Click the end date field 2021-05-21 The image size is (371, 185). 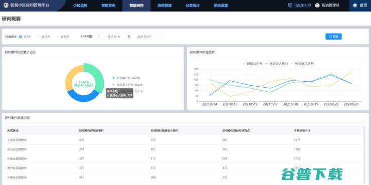pos(144,37)
